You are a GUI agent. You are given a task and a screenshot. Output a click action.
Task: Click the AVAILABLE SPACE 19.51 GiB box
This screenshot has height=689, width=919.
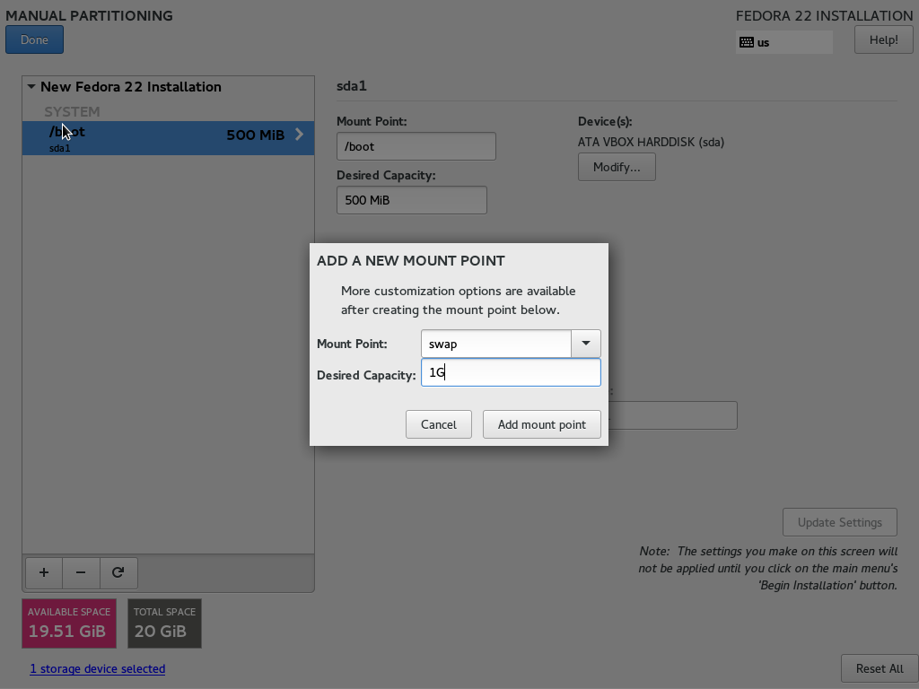tap(69, 624)
